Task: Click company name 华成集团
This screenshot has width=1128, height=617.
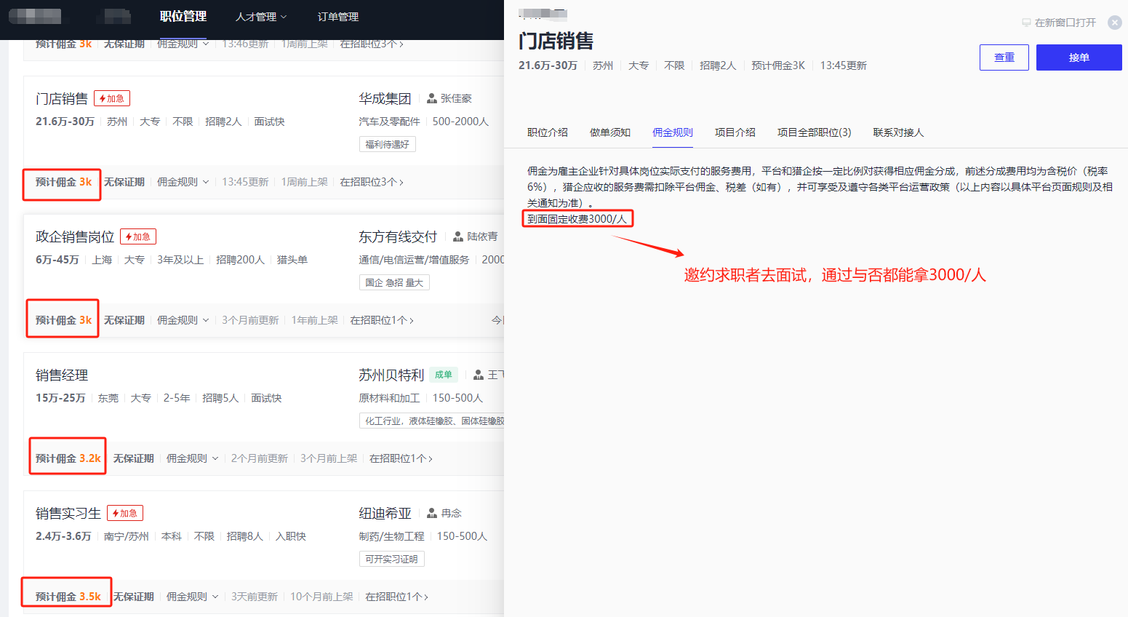Action: tap(385, 99)
